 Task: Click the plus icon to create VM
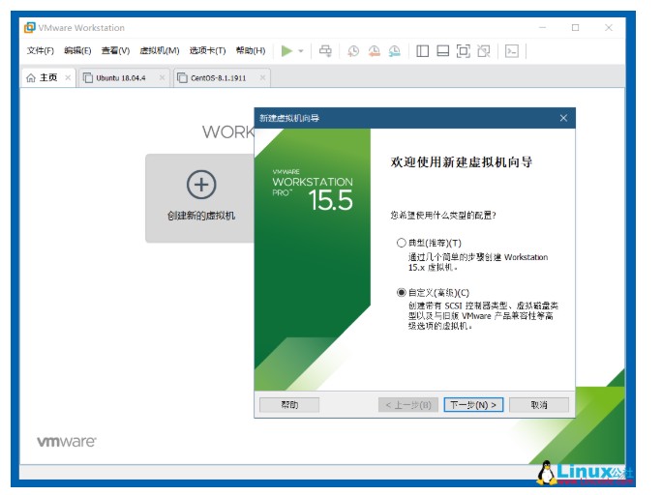click(201, 185)
